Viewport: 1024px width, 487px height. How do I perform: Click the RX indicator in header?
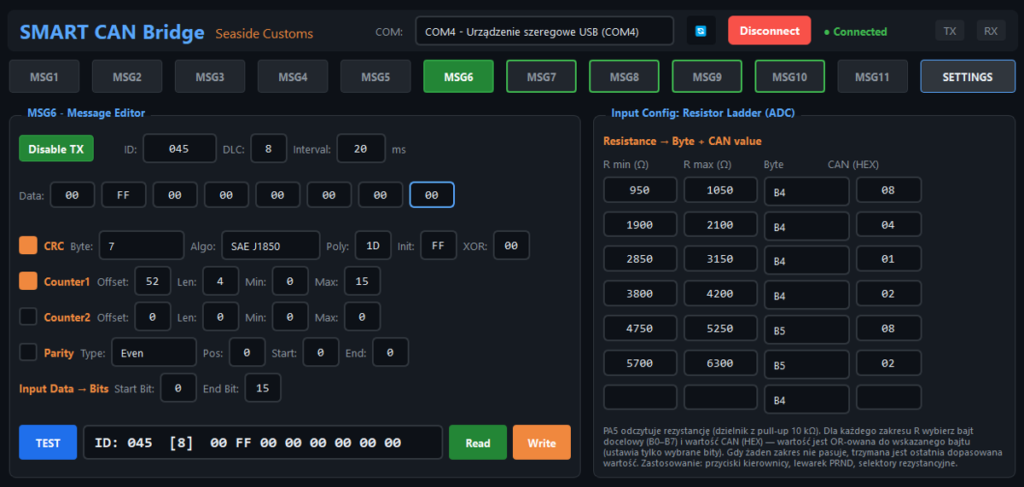pos(991,31)
